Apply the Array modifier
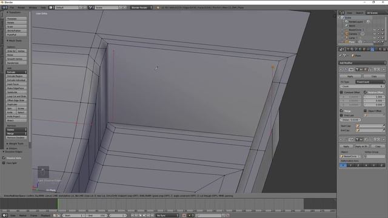Viewport: 388px width, 218px height. 350,76
